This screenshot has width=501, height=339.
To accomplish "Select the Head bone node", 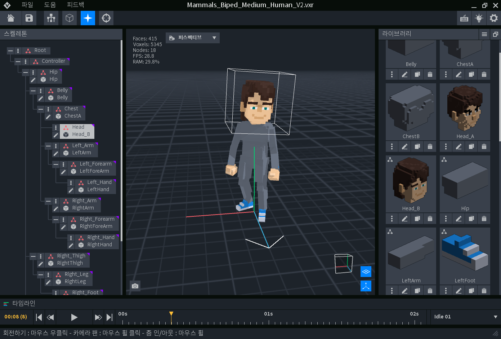I will [x=77, y=127].
